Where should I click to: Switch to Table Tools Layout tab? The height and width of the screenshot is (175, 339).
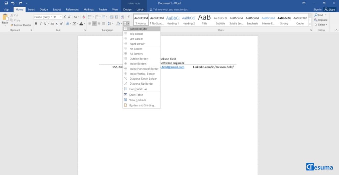[140, 10]
